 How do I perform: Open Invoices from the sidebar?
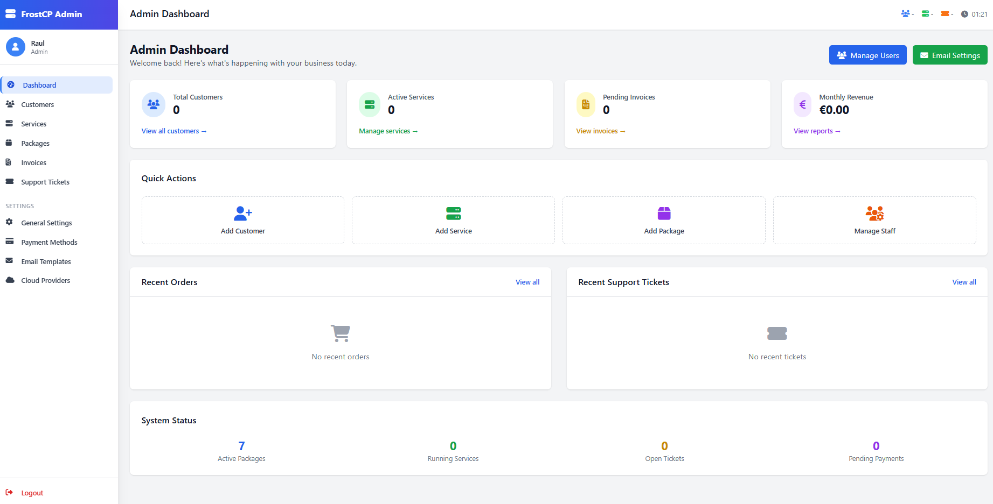pos(57,162)
